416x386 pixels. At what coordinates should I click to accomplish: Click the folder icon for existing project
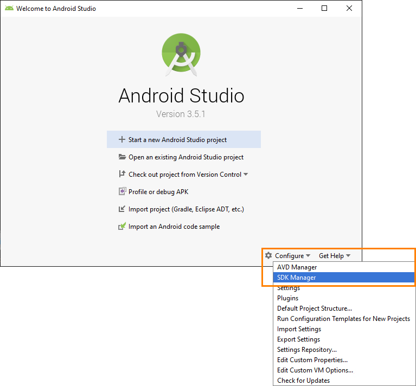(122, 157)
